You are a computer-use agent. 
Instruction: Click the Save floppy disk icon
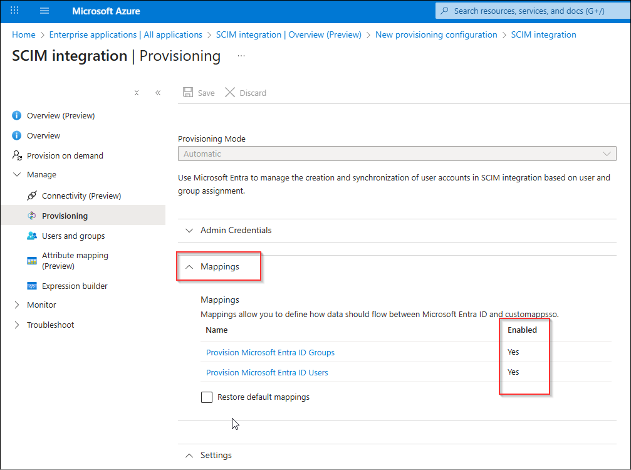coord(188,93)
